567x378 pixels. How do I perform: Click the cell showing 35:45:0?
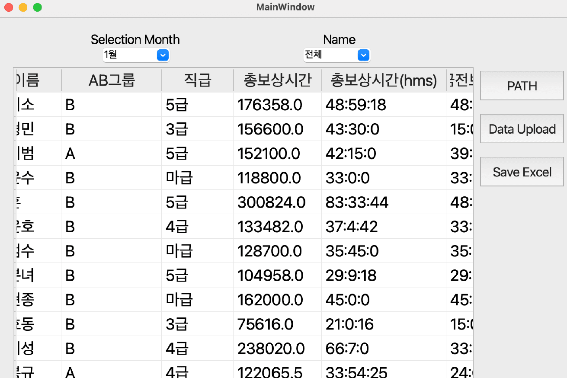pyautogui.click(x=384, y=251)
